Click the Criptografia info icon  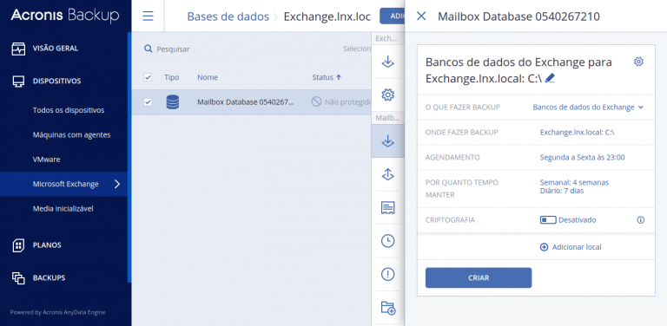(641, 220)
